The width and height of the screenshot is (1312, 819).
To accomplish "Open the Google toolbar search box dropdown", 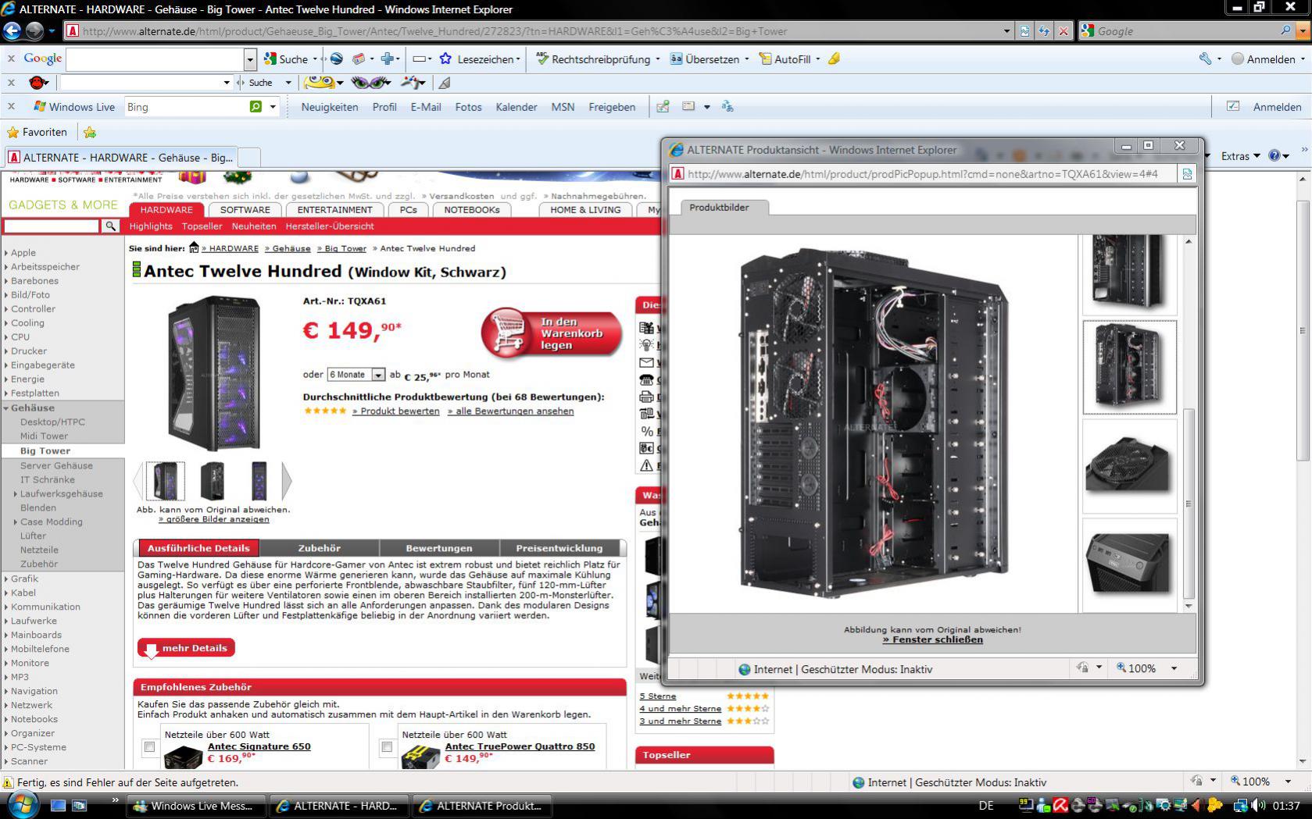I will pyautogui.click(x=250, y=59).
